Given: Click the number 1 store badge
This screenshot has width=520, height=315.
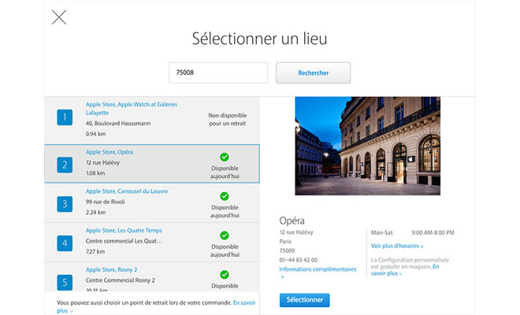Looking at the screenshot, I should 65,117.
